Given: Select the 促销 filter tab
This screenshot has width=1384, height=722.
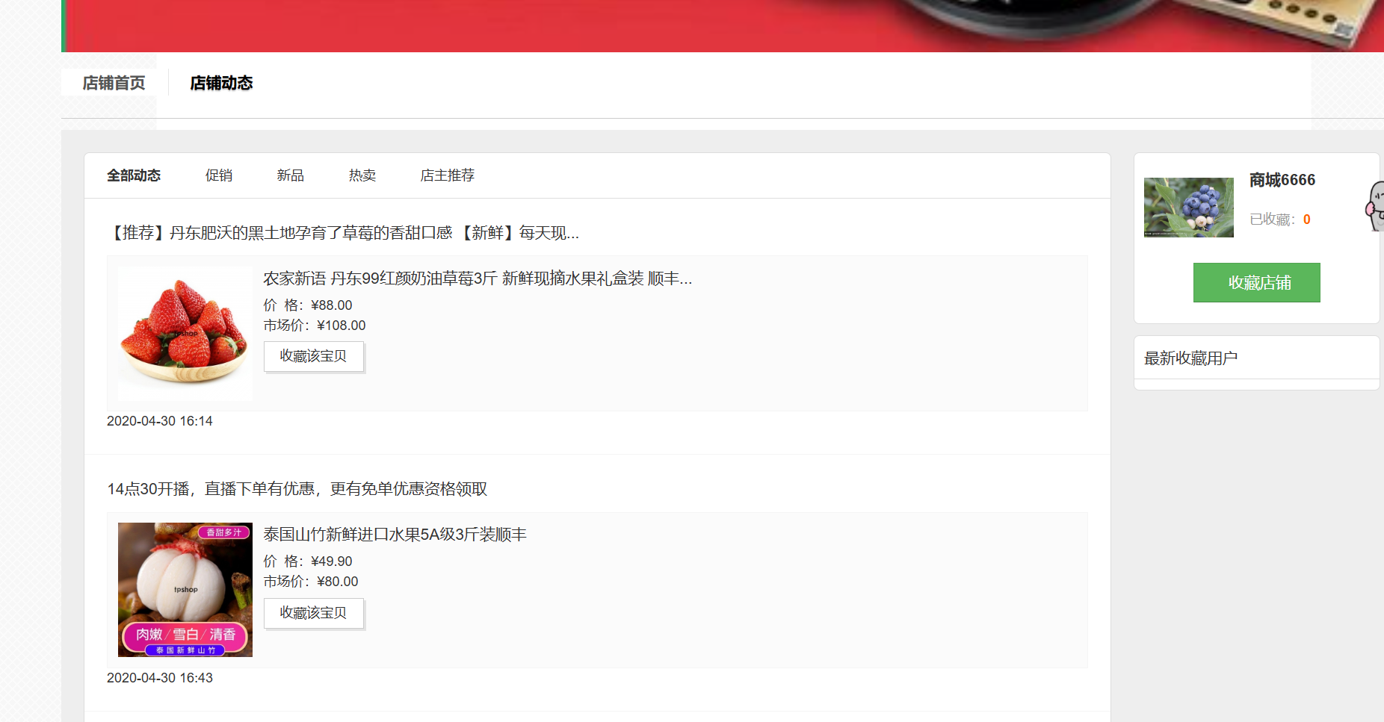Looking at the screenshot, I should click(219, 175).
